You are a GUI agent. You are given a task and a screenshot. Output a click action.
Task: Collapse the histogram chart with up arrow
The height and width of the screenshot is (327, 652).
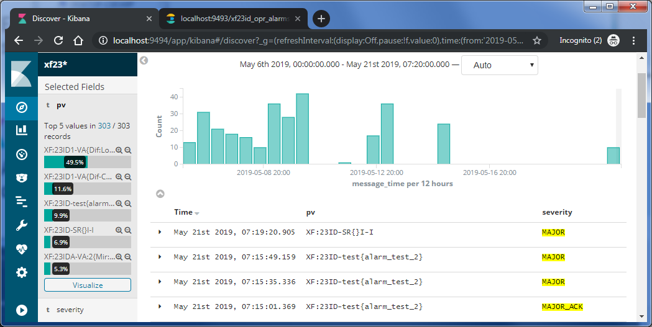coord(160,194)
